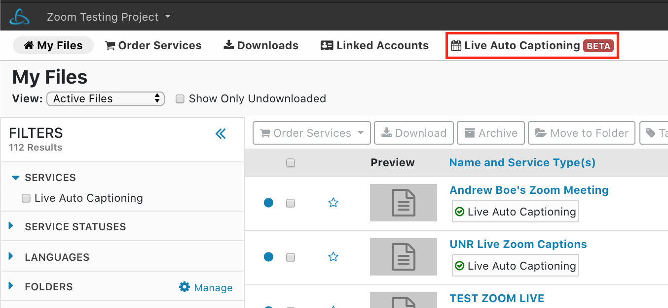Open the Order Services toolbar dropdown
Screen dimensions: 668x308
[312, 133]
